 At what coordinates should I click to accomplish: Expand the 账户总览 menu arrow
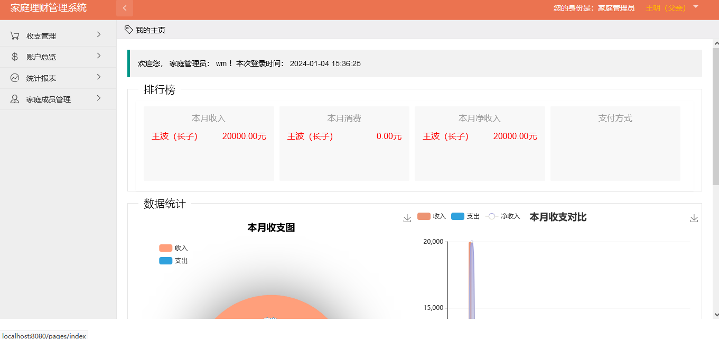click(99, 56)
